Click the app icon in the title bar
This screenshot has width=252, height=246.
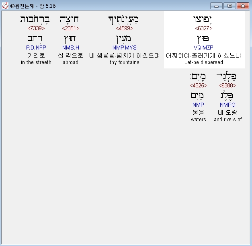tap(5, 6)
